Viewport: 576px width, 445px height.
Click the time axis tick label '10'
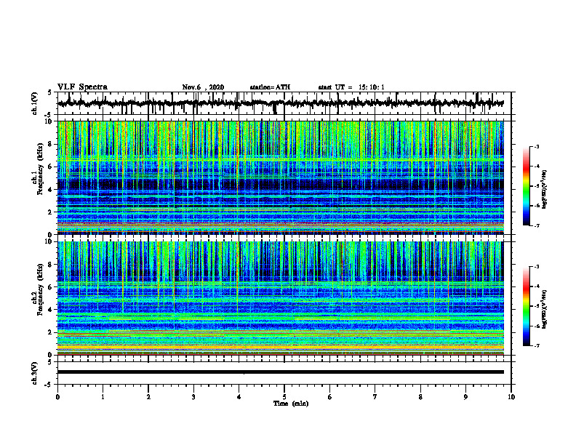tap(511, 397)
